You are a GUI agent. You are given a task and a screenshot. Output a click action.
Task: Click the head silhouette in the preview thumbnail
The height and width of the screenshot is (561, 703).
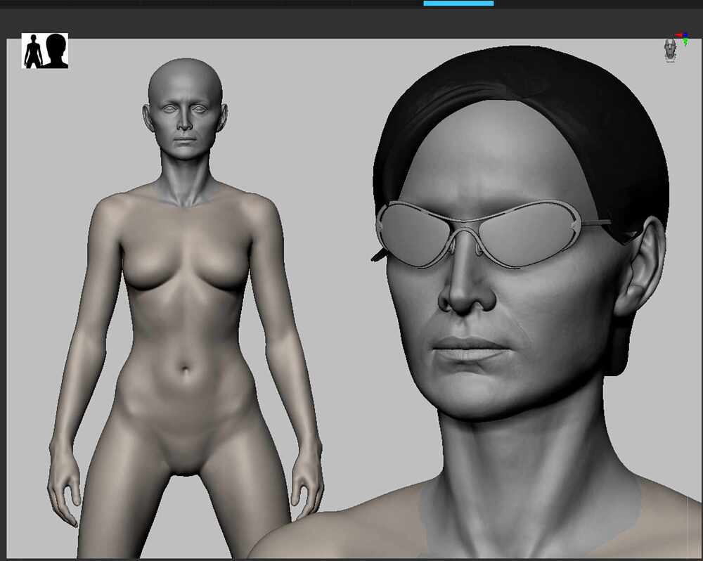[x=56, y=48]
